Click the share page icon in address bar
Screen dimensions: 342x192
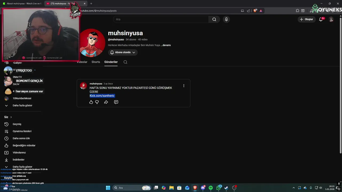[248, 11]
